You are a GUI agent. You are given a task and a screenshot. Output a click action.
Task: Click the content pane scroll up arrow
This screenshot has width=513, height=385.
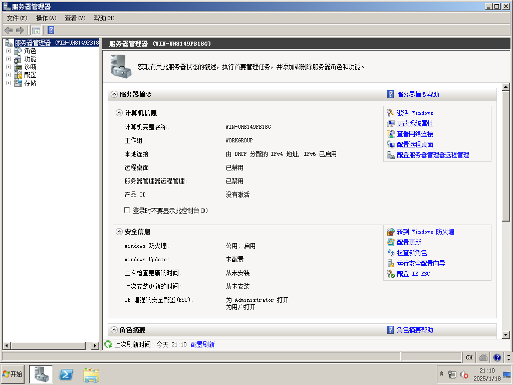(x=506, y=87)
